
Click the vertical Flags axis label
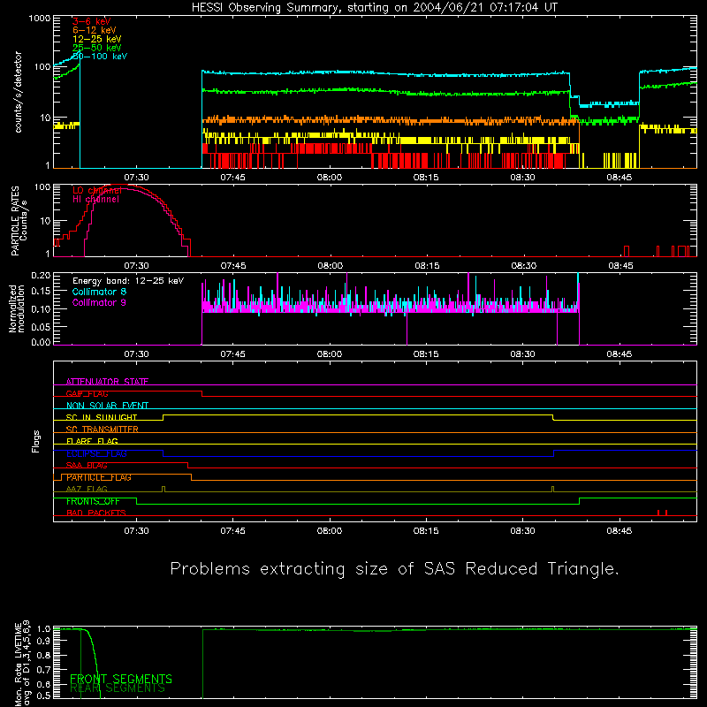36,441
